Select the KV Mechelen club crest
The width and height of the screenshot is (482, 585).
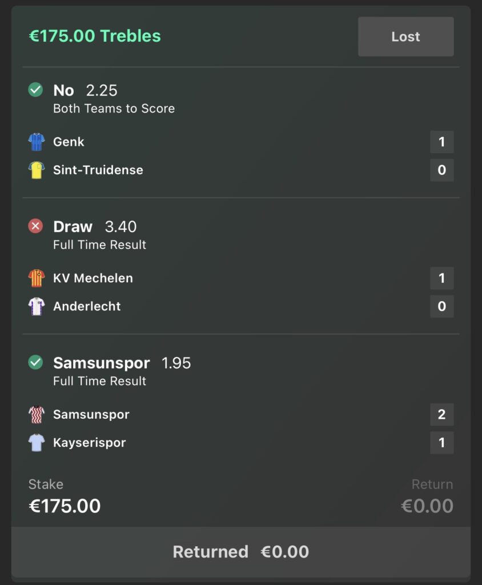tap(35, 278)
